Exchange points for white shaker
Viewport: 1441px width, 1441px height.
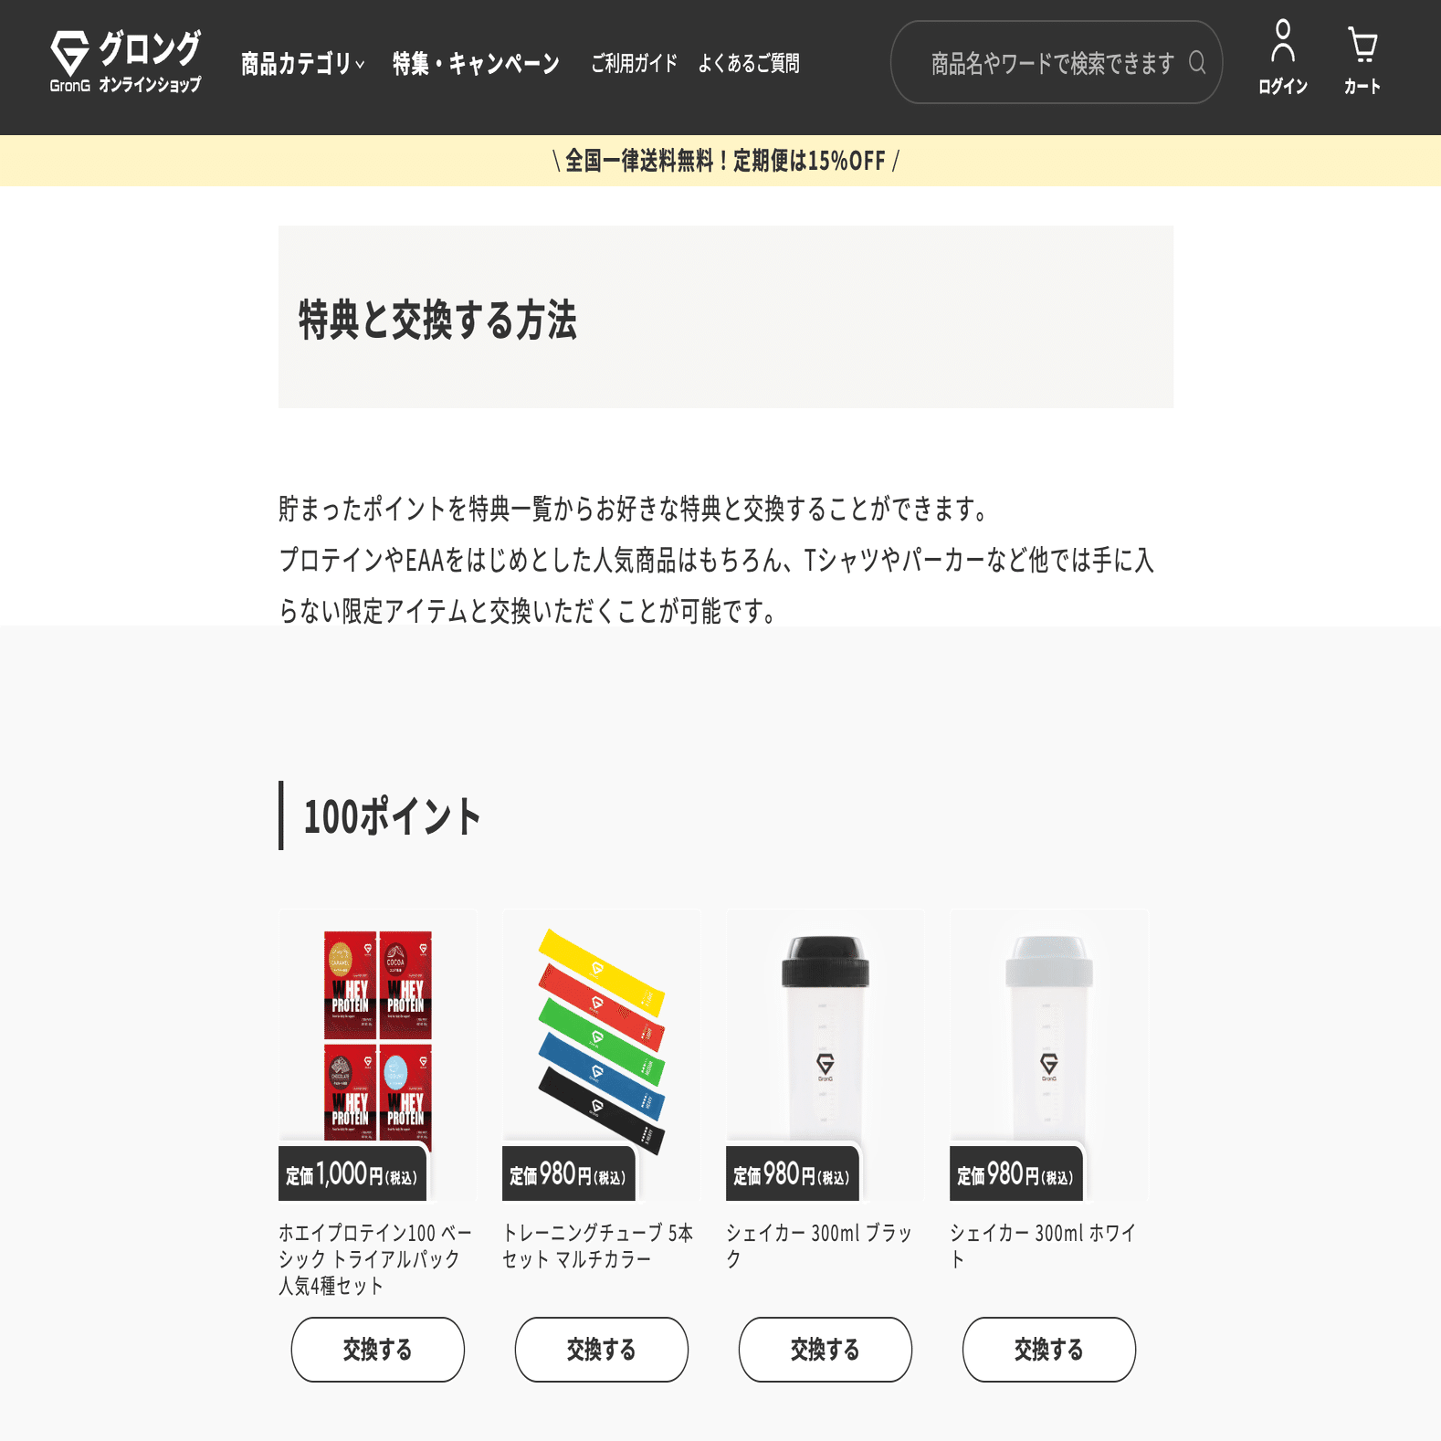1048,1349
